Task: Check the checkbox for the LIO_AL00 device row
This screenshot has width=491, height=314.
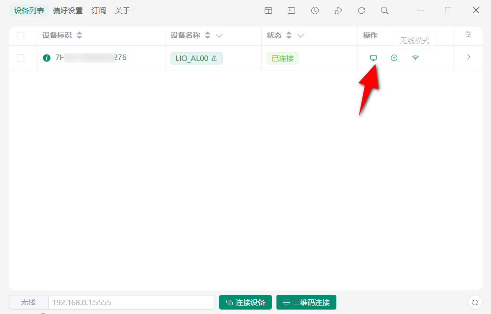Action: click(x=21, y=57)
